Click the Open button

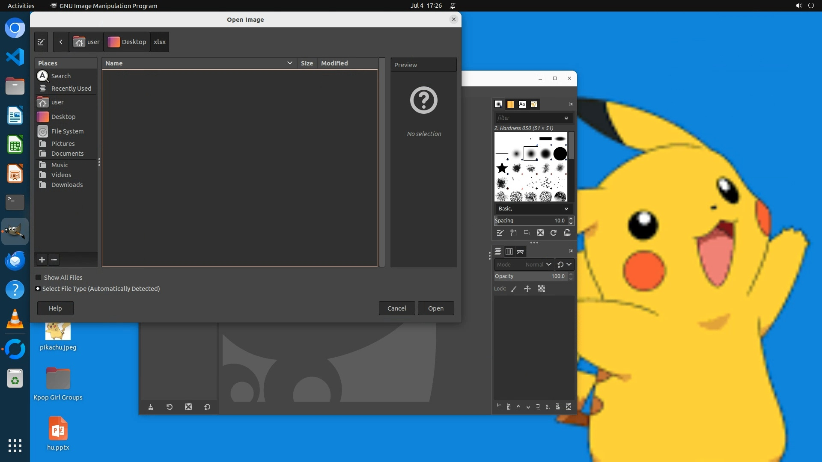click(435, 308)
